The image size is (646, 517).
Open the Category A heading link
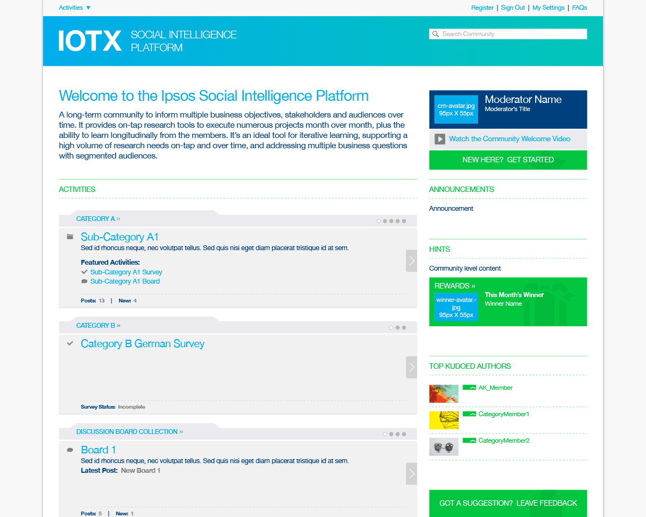click(98, 219)
